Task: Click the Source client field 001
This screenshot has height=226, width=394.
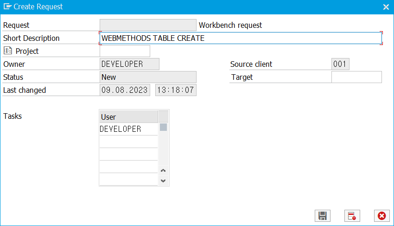Action: (340, 64)
